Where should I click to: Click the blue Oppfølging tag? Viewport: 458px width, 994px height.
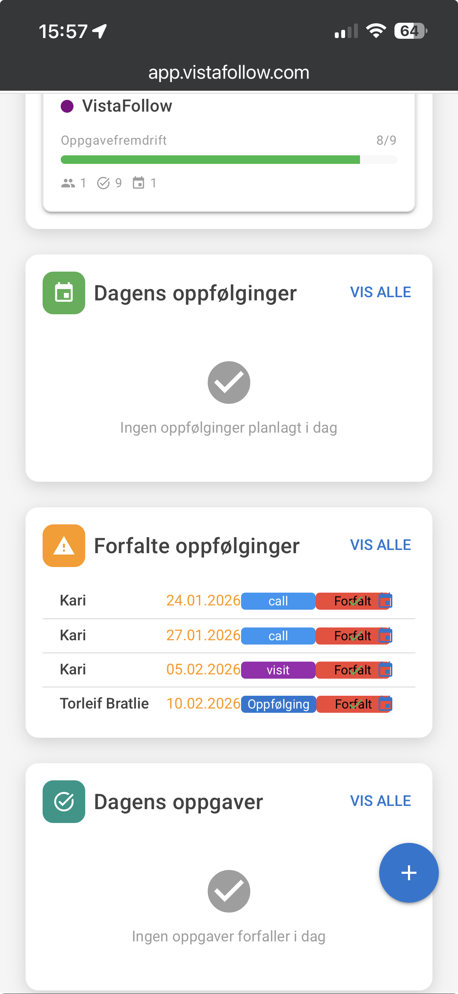click(278, 704)
